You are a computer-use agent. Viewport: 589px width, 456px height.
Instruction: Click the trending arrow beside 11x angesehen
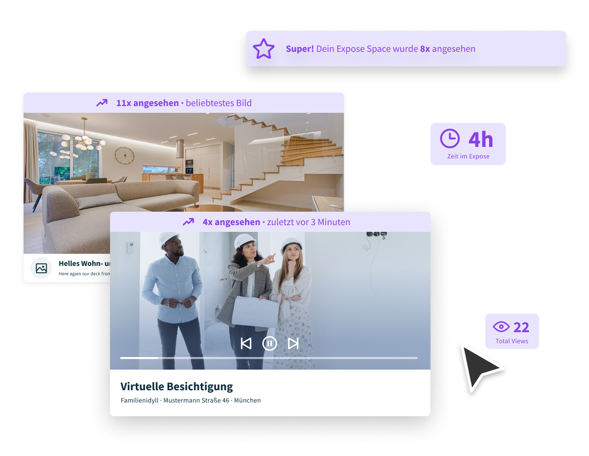102,103
